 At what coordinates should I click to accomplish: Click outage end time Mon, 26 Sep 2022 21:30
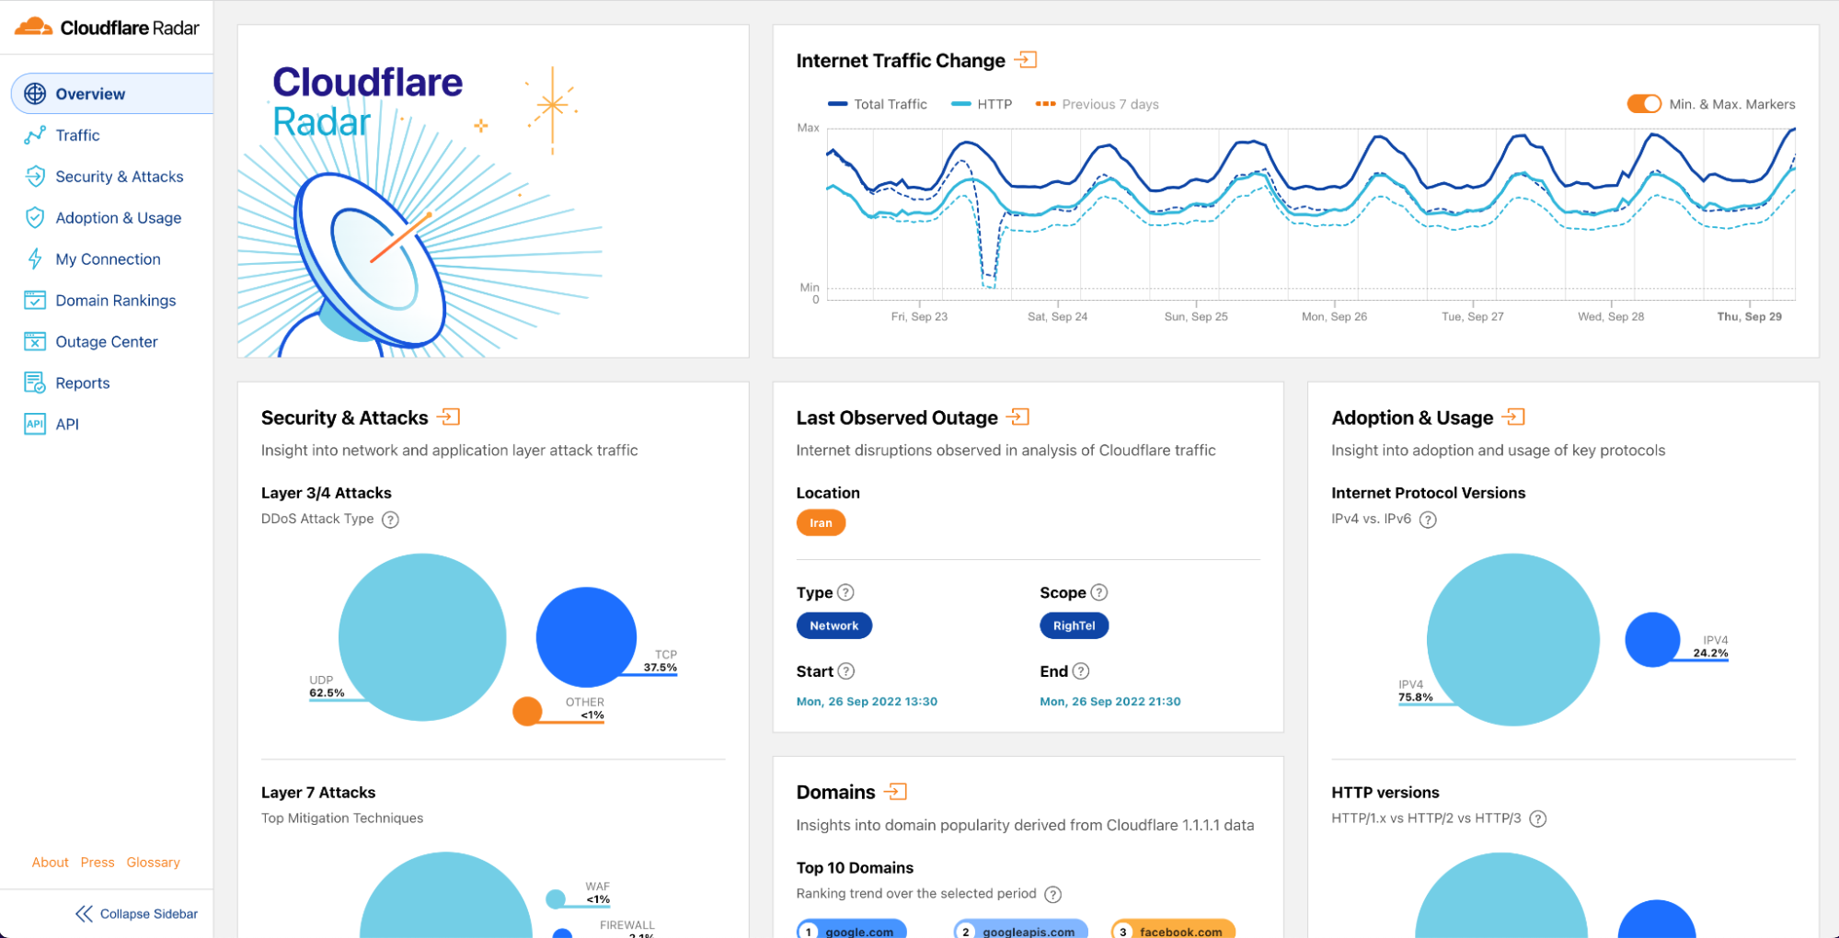coord(1110,702)
